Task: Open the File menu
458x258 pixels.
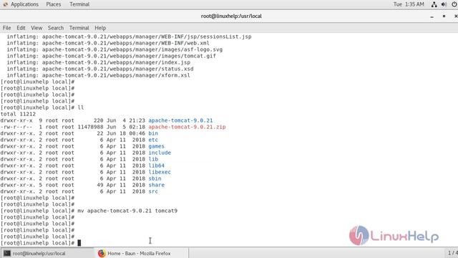Action: 6,28
